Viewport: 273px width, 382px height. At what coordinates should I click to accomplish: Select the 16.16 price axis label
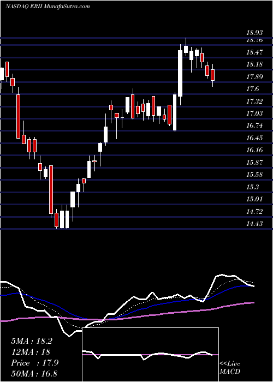[254, 150]
